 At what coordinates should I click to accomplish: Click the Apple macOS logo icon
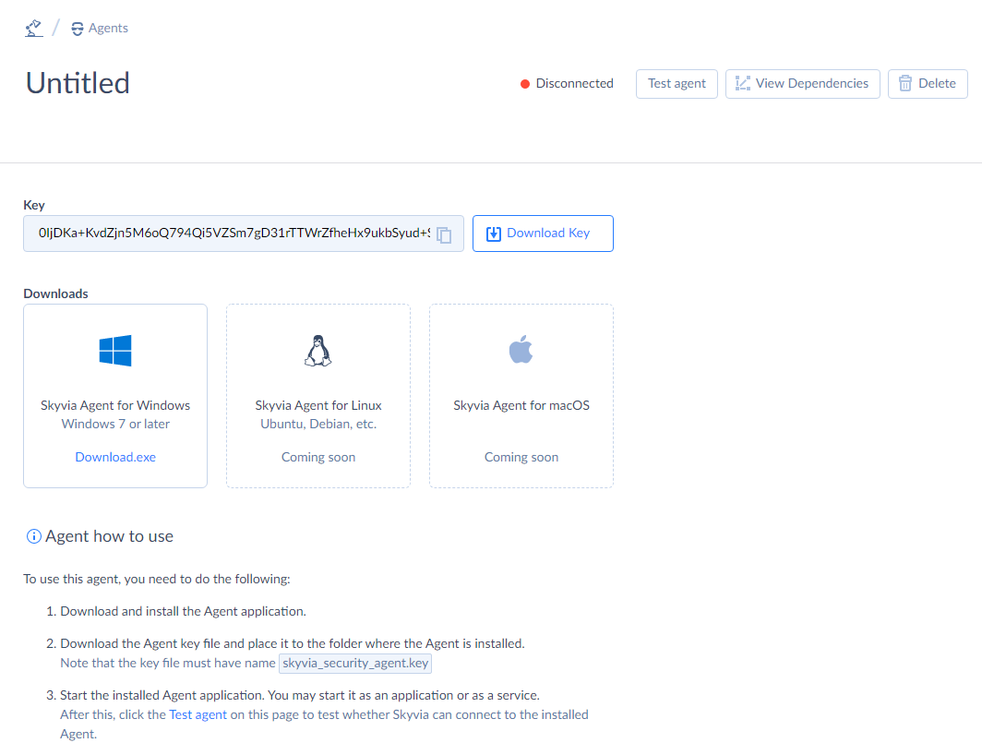(521, 349)
